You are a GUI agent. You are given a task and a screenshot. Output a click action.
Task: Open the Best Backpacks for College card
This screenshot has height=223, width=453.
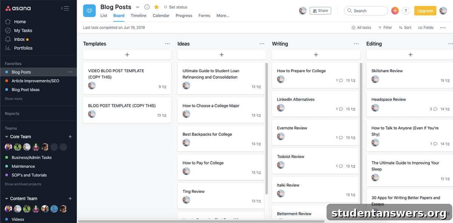point(222,139)
